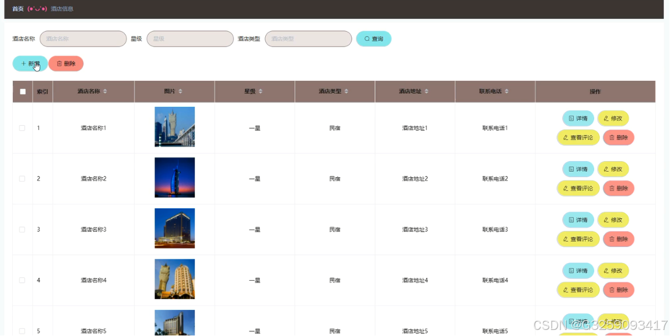The height and width of the screenshot is (336, 670).
Task: Toggle the select-all checkbox in table header
Action: (23, 92)
